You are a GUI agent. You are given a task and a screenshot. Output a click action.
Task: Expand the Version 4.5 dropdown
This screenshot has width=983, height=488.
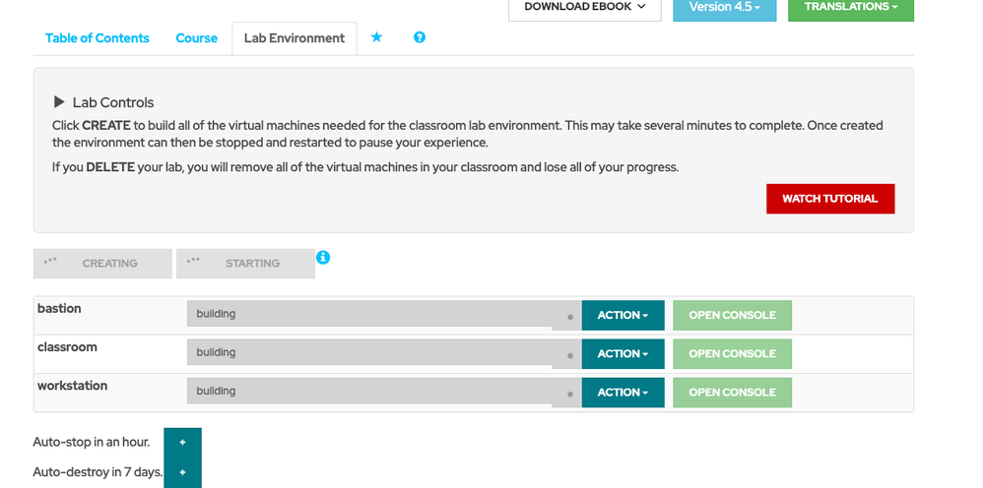[x=724, y=8]
